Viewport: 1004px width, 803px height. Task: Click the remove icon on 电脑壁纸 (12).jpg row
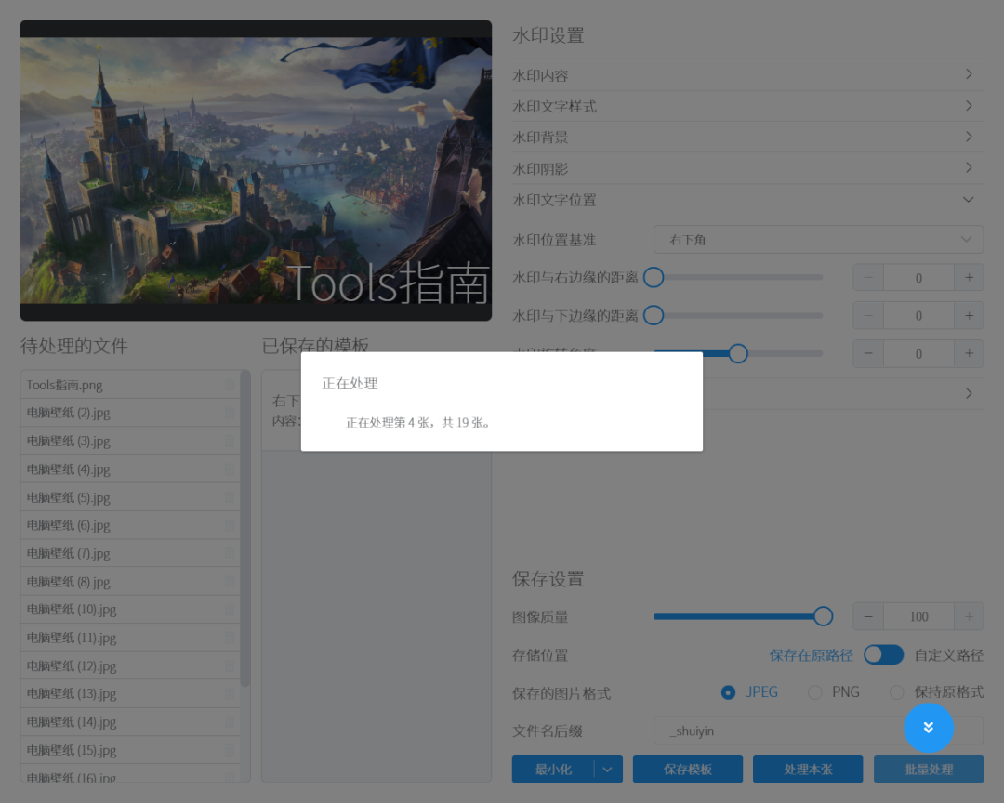tap(230, 665)
